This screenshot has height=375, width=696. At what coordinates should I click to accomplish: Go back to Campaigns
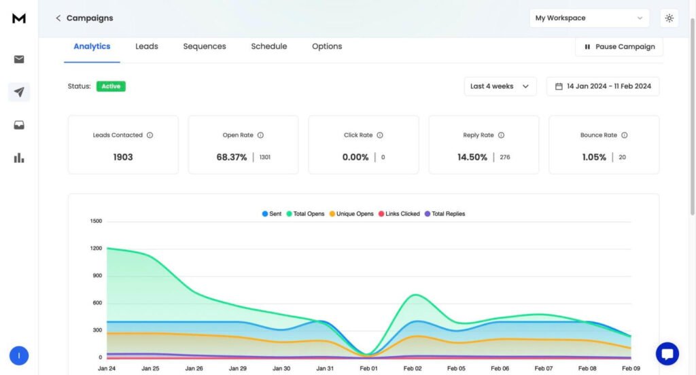click(x=84, y=18)
